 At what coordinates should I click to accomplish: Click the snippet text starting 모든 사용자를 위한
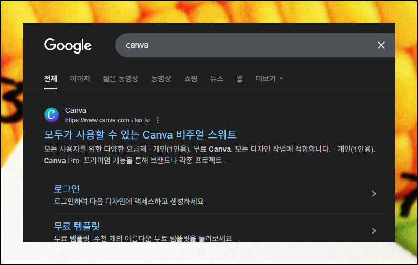[209, 155]
